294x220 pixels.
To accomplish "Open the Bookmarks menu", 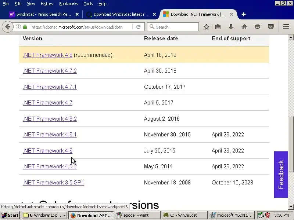I will pyautogui.click(x=69, y=4).
